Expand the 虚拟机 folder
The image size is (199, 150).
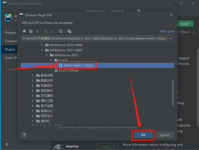coord(33,121)
